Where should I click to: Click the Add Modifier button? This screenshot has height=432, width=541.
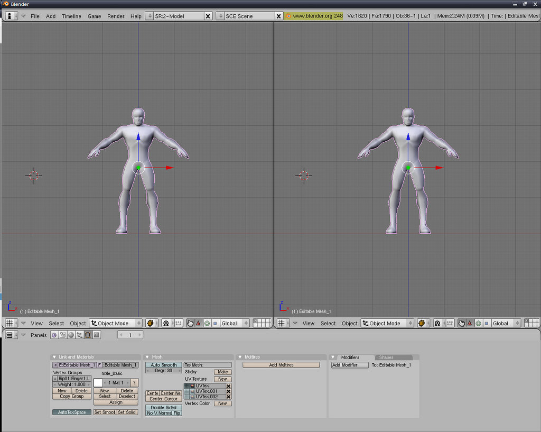pyautogui.click(x=349, y=365)
